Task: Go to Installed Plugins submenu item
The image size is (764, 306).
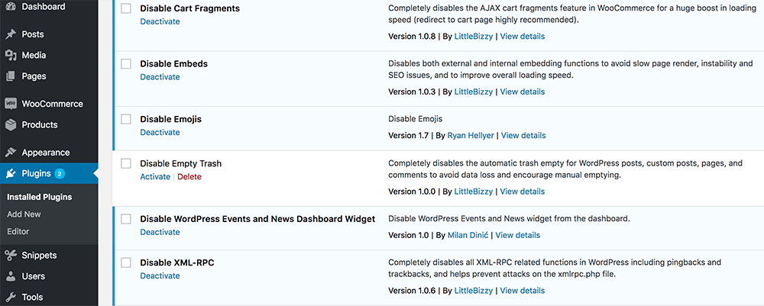Action: tap(39, 197)
